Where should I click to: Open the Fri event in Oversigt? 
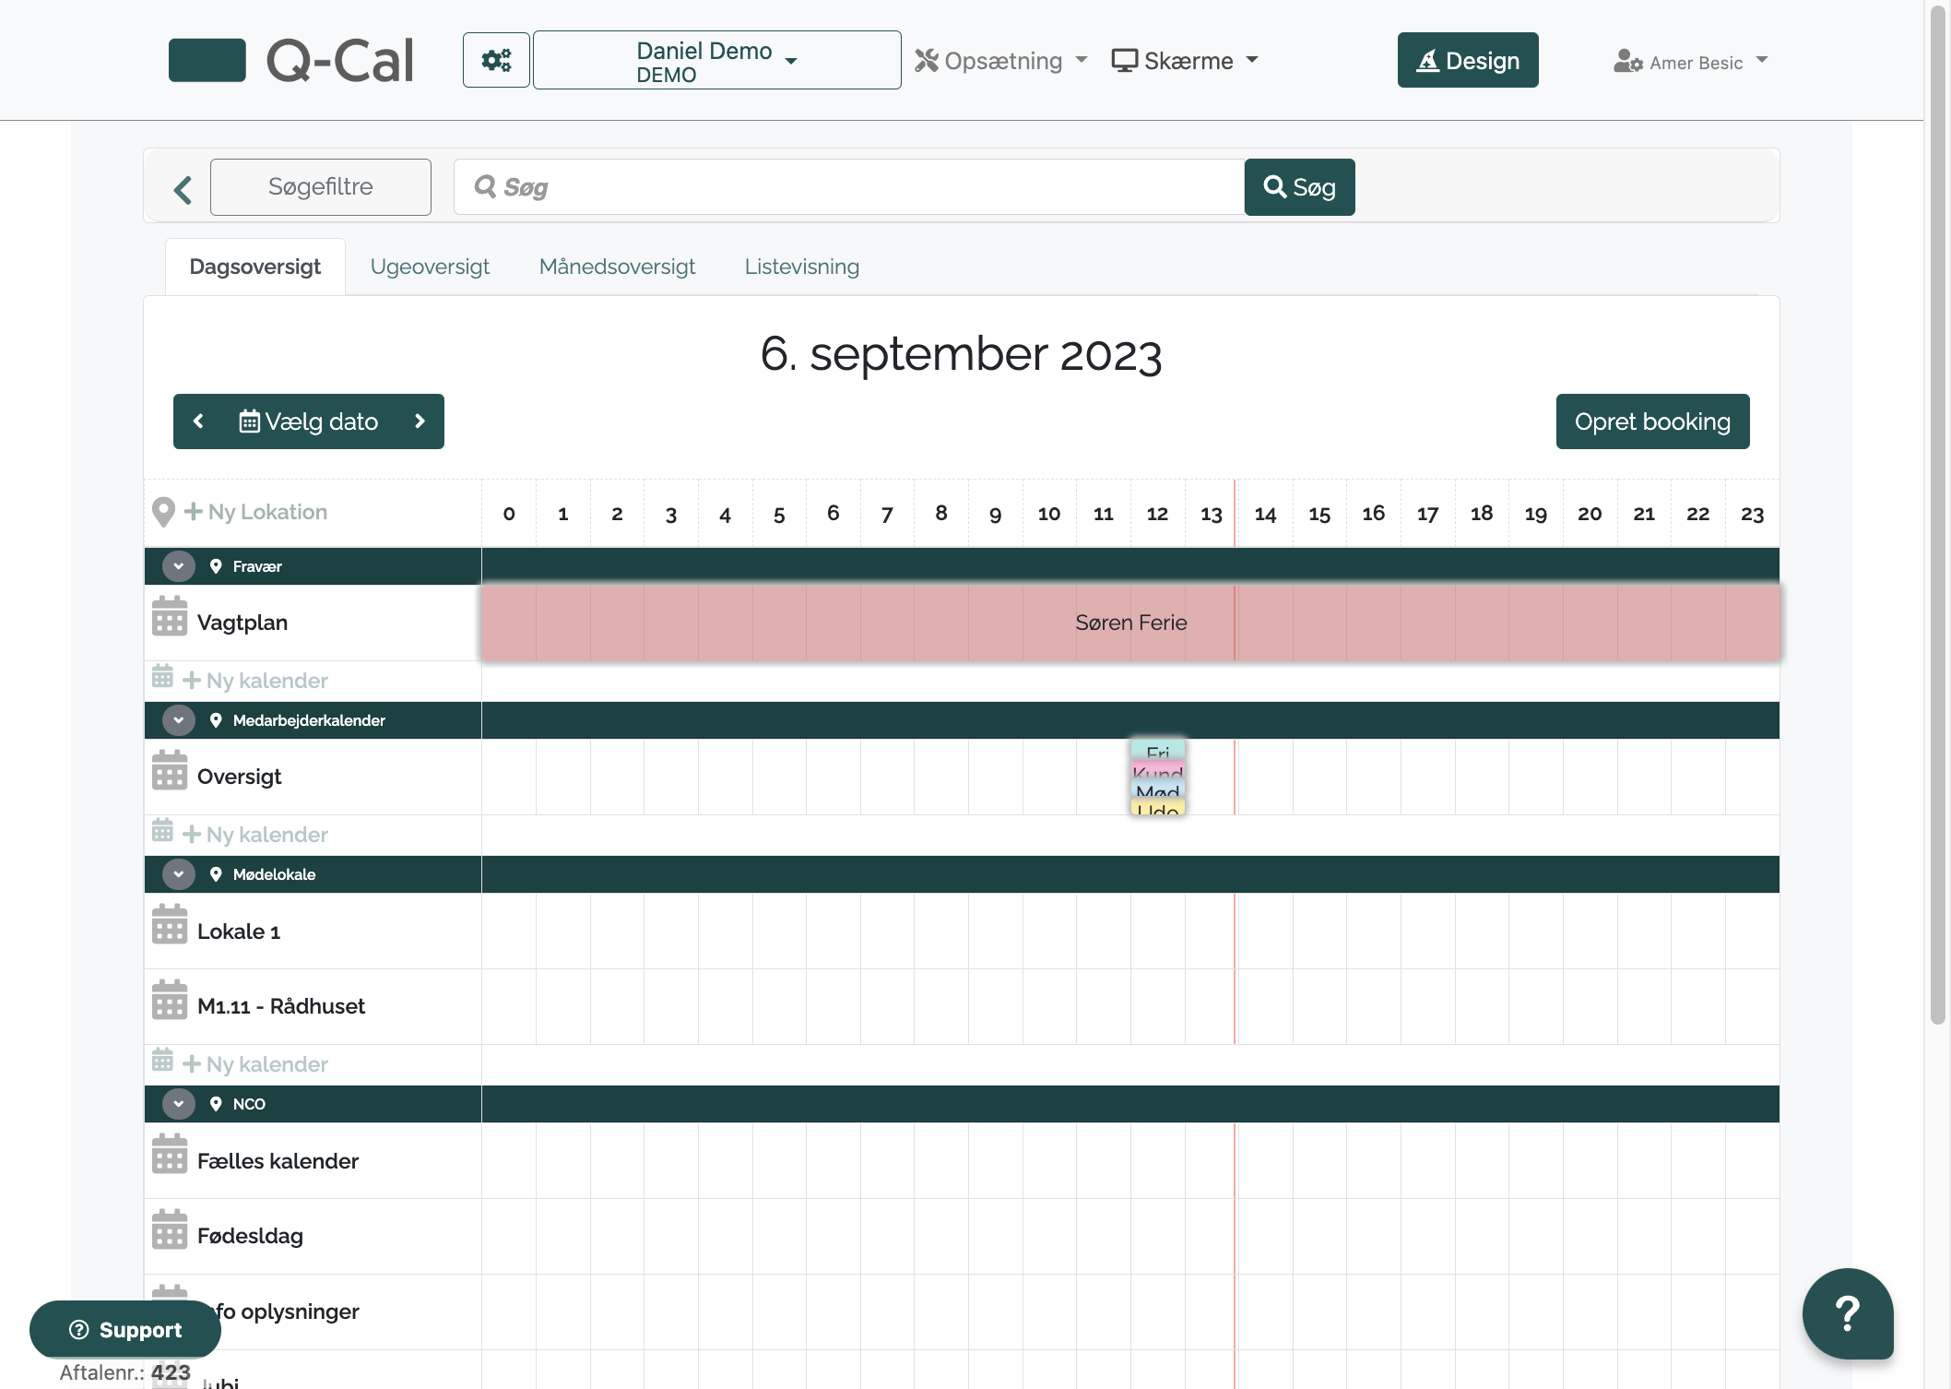(x=1158, y=750)
